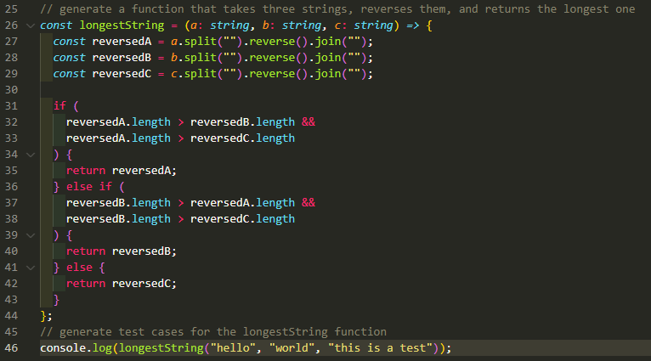Collapse the else block fold chevron on line 41
This screenshot has width=651, height=361.
point(31,268)
